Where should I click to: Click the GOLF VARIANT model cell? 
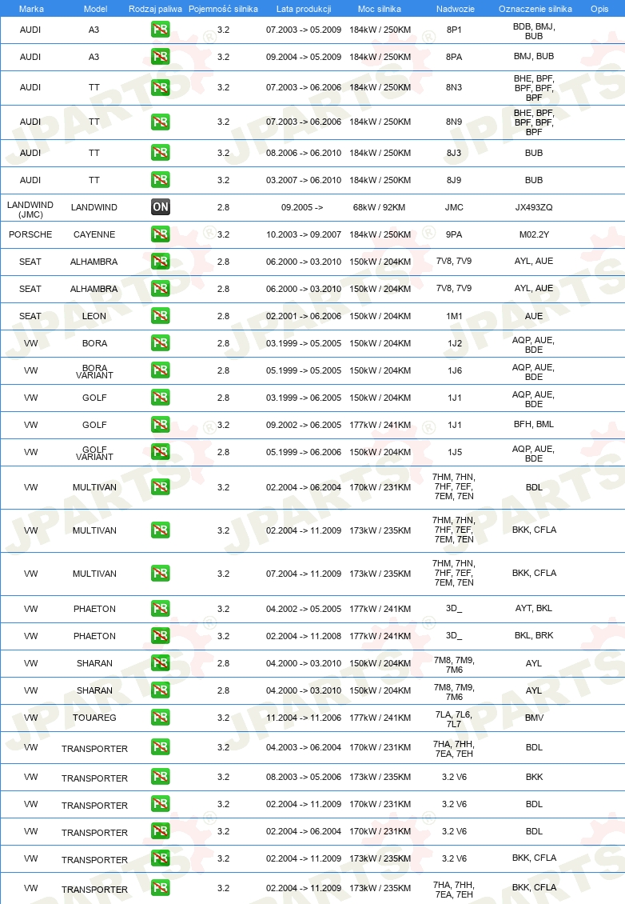click(x=94, y=453)
